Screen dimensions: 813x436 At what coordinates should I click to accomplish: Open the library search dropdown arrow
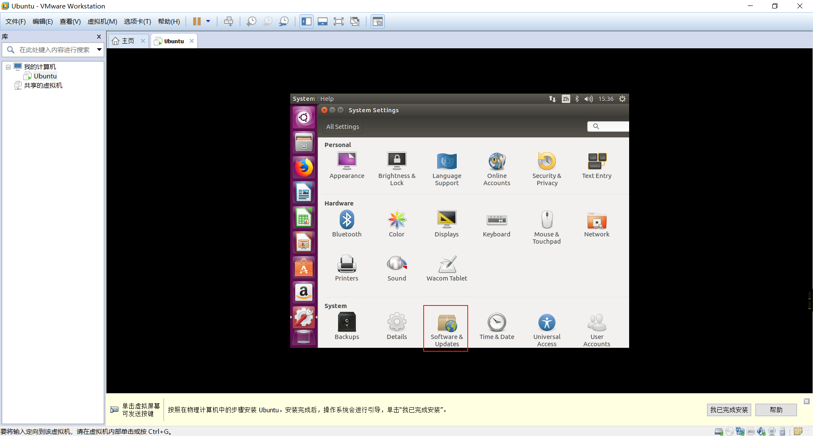(99, 50)
